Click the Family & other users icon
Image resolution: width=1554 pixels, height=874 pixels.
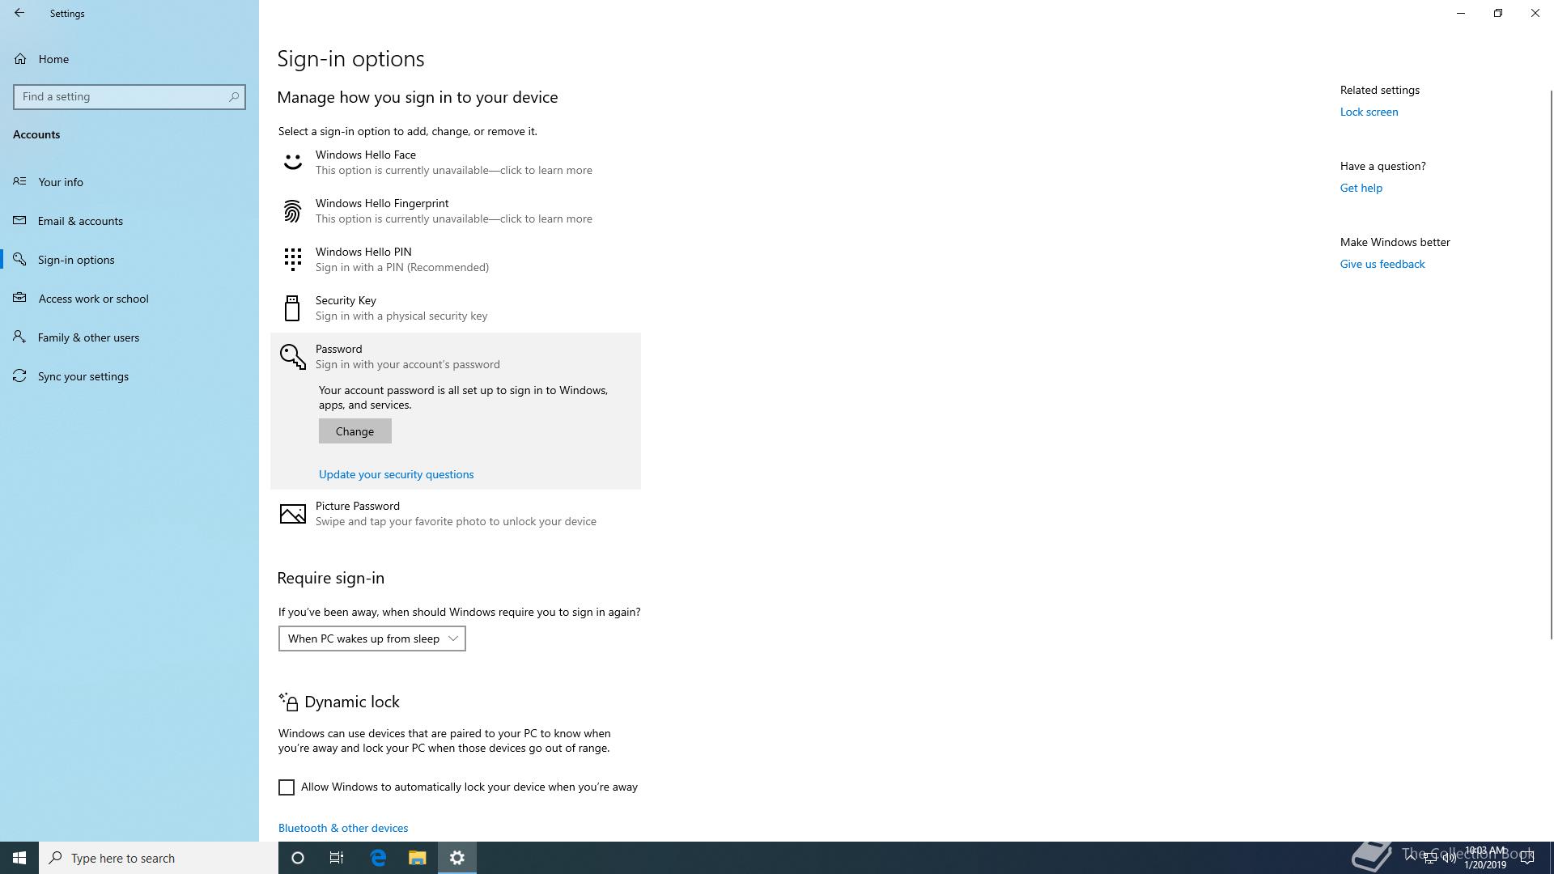click(20, 337)
